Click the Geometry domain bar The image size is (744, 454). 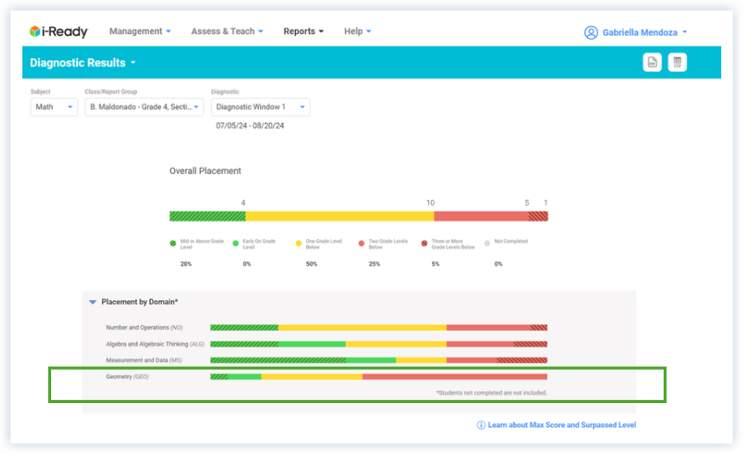pyautogui.click(x=378, y=377)
